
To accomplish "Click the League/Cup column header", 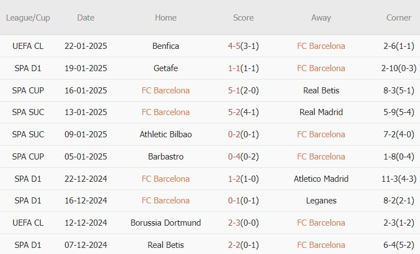I will 28,18.
